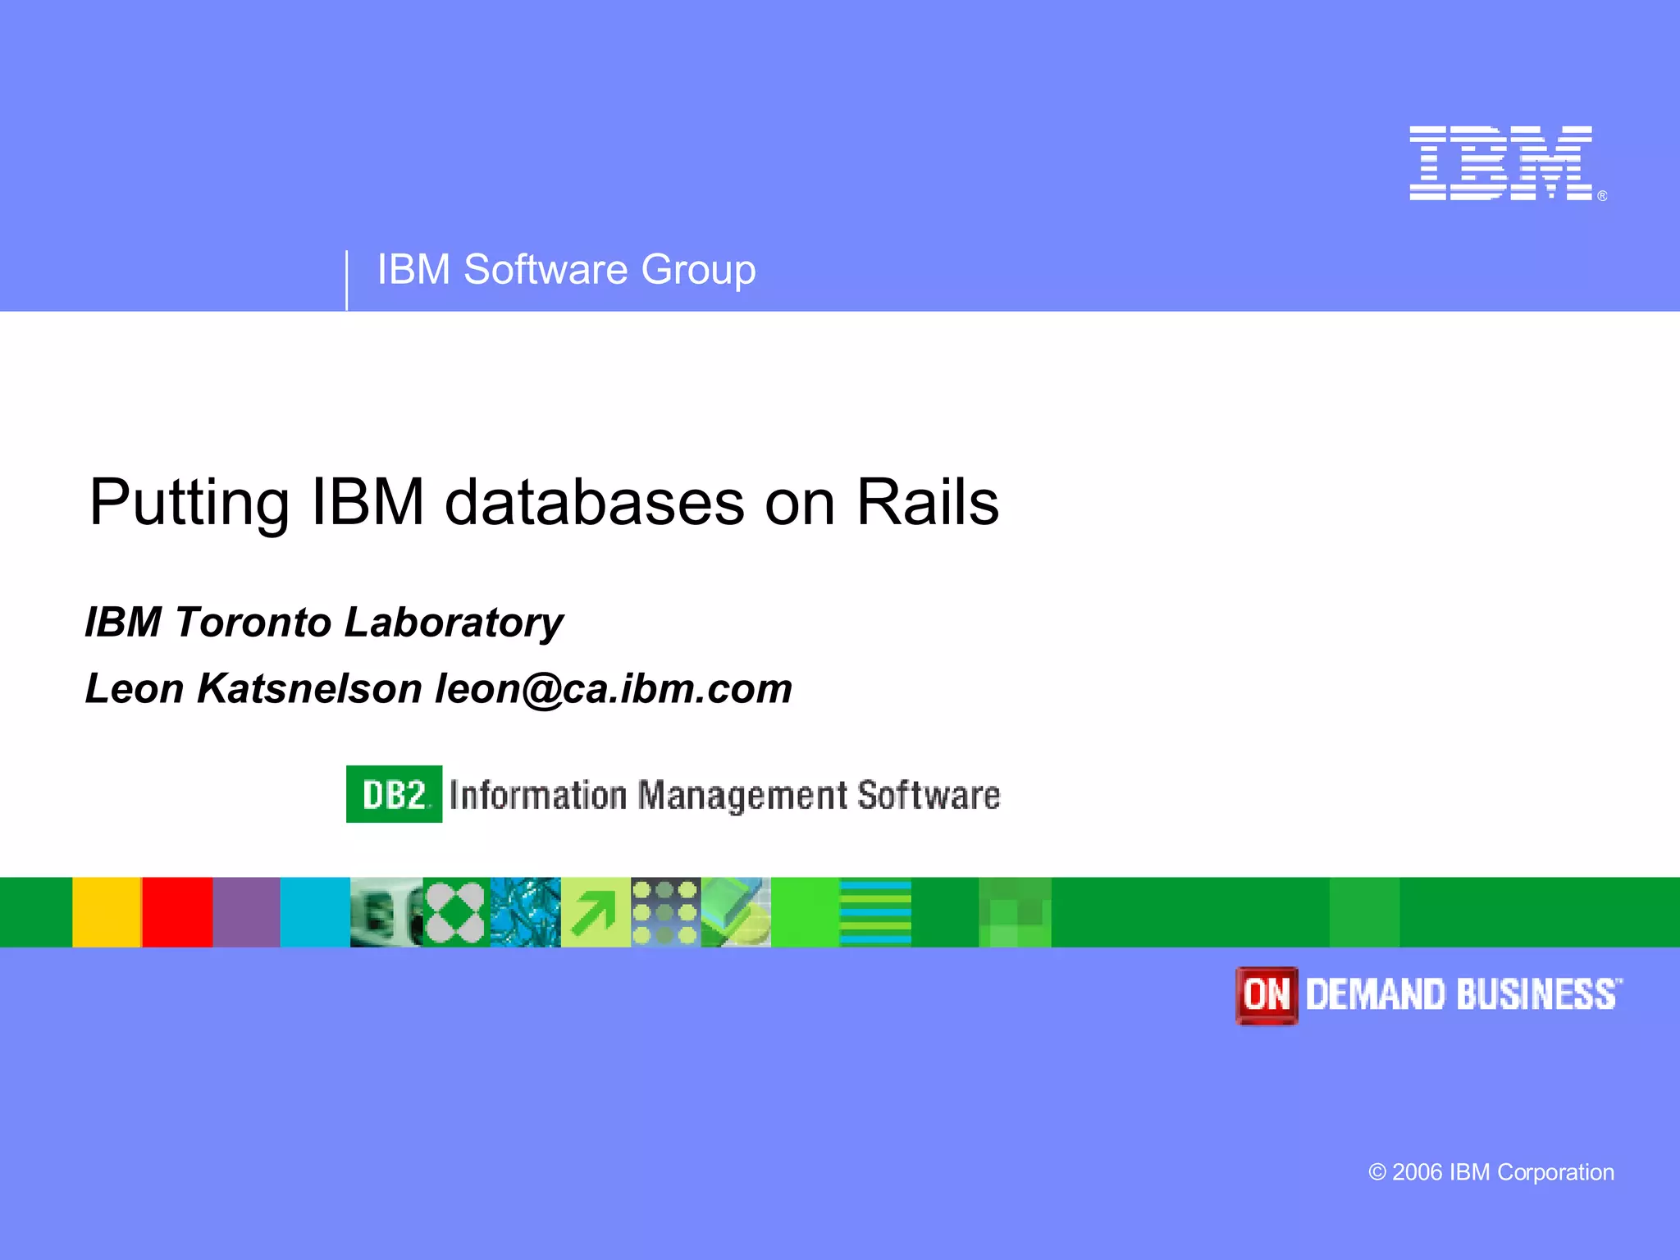
Task: Click the Information Management Software text
Action: tap(725, 795)
